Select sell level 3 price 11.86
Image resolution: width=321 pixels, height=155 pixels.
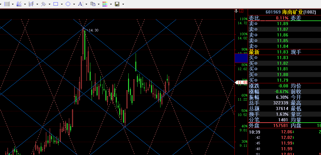(x=283, y=35)
